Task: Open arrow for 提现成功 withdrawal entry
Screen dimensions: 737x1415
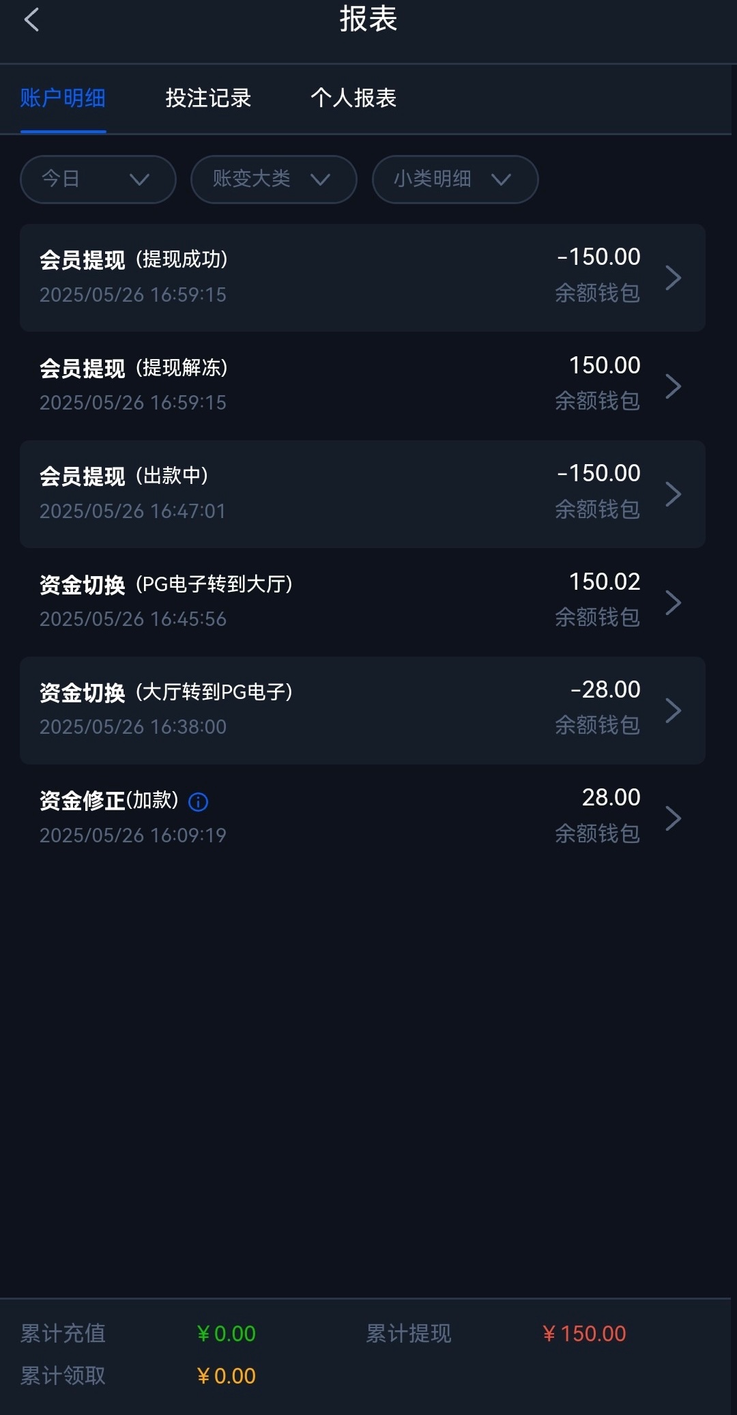Action: (x=673, y=278)
